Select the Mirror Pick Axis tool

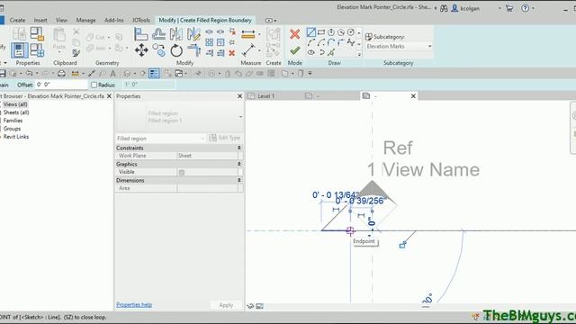click(x=176, y=34)
